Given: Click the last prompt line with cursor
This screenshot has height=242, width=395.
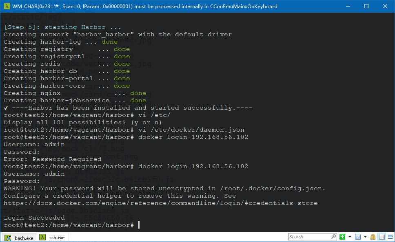Looking at the screenshot, I should [x=71, y=225].
